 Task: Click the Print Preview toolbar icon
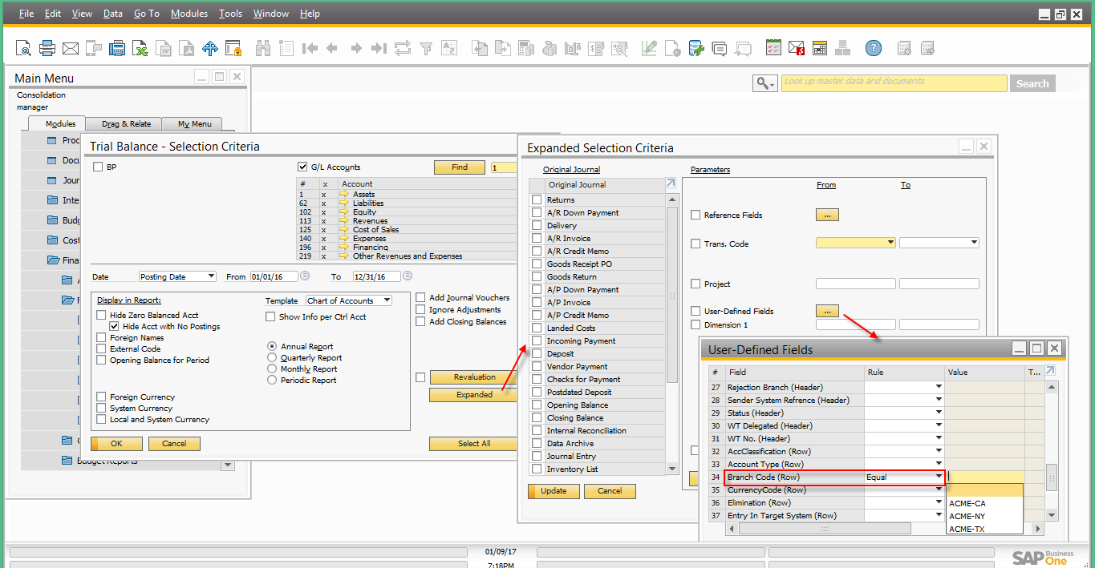pos(23,49)
